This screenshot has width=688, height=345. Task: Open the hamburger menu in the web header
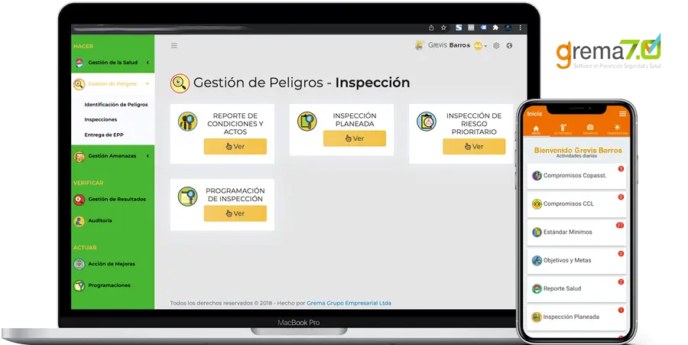tap(174, 46)
